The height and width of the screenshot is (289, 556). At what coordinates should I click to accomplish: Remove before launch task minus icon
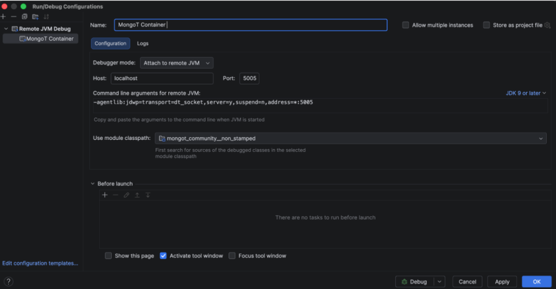pos(115,195)
